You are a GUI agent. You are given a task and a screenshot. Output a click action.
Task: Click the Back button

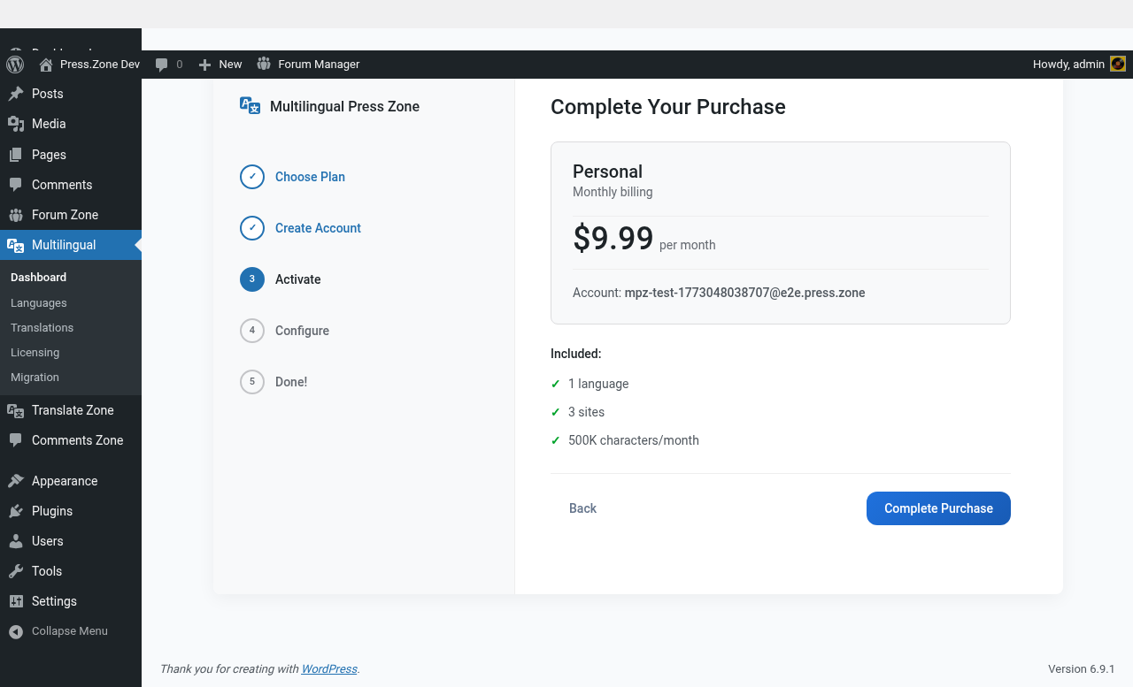pyautogui.click(x=582, y=508)
